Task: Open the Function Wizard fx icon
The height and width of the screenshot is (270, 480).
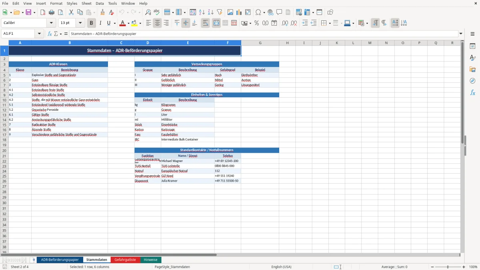Action: [x=50, y=34]
